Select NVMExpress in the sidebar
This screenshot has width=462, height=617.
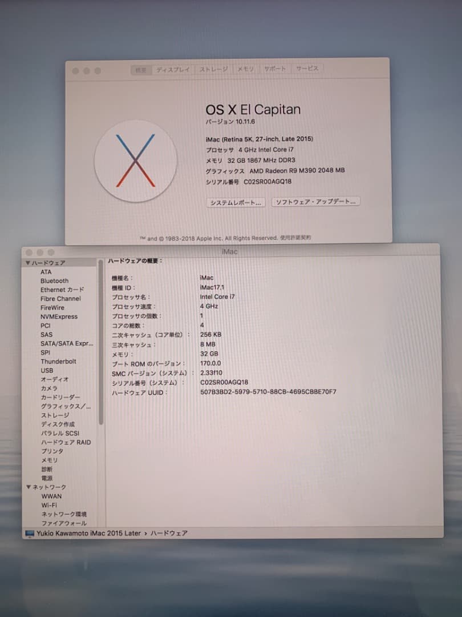tap(59, 316)
